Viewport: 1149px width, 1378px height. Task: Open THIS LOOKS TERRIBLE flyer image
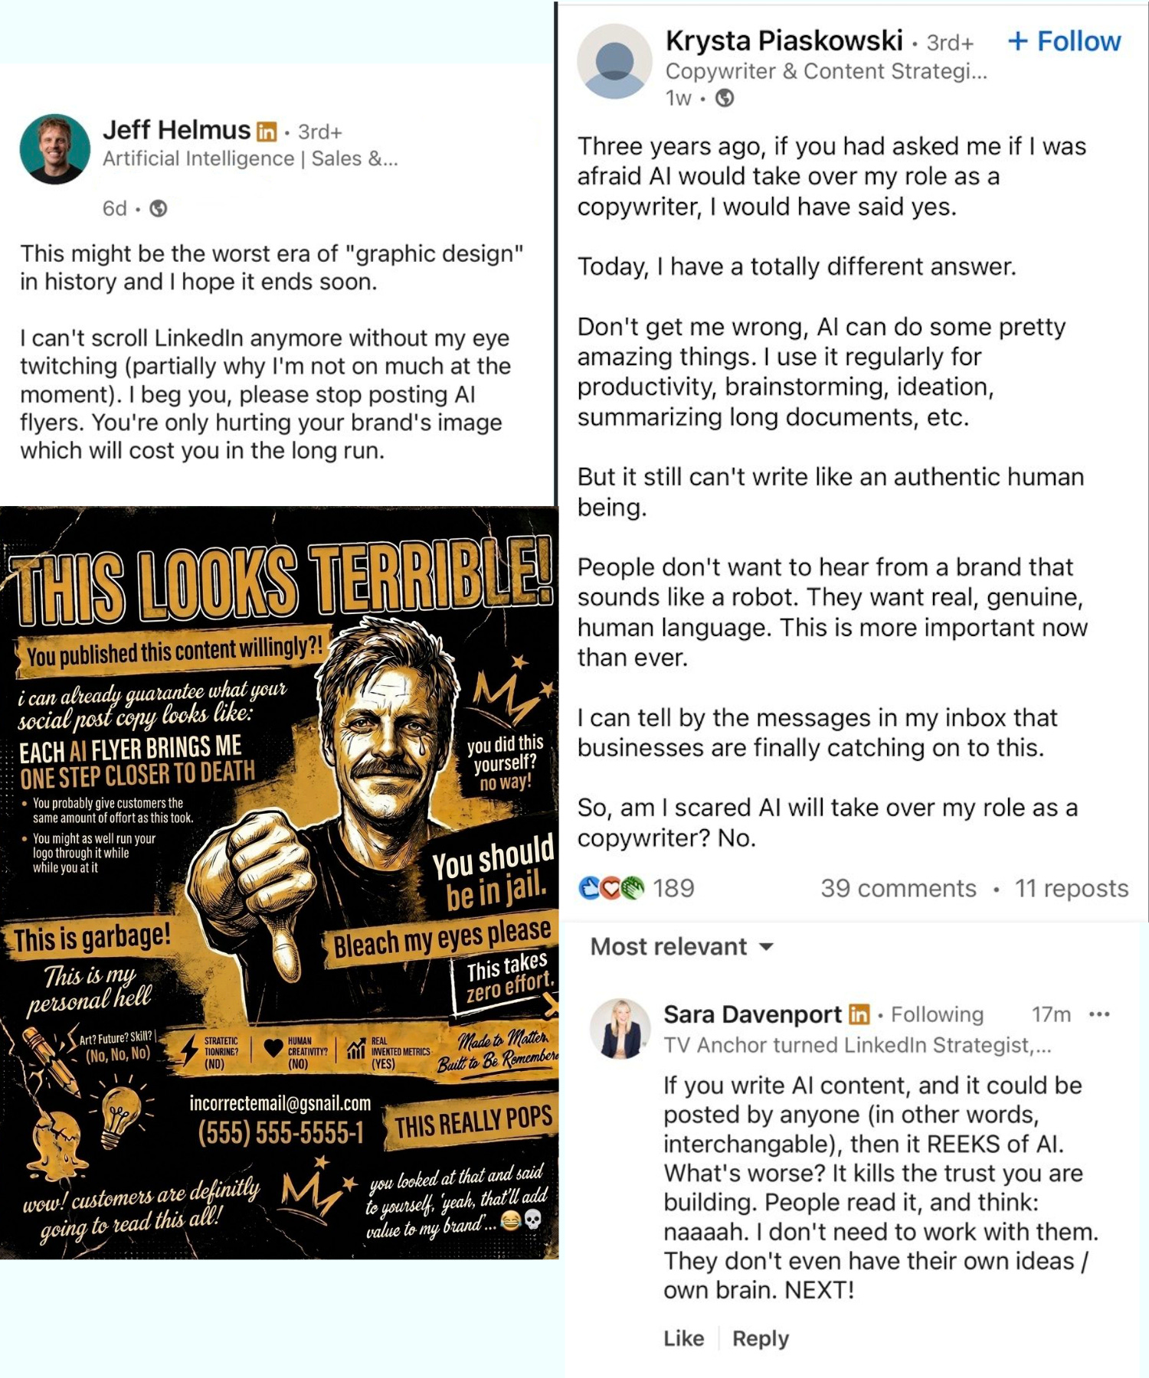point(280,883)
